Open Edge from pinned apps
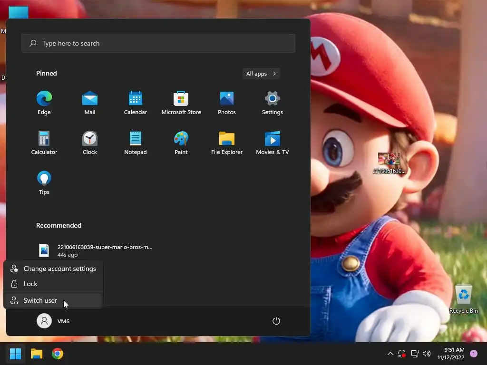487x365 pixels. pyautogui.click(x=44, y=103)
